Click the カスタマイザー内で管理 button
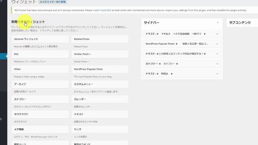The height and width of the screenshot is (145, 258). click(x=53, y=2)
